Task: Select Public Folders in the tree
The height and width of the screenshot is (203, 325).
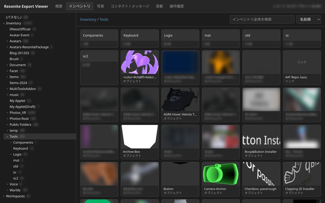Action: [x=20, y=124]
